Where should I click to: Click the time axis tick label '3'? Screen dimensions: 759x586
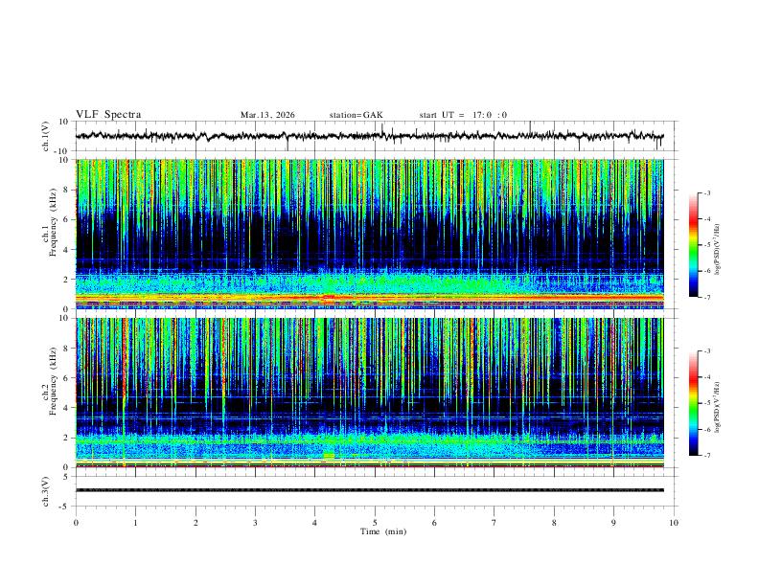[x=255, y=523]
